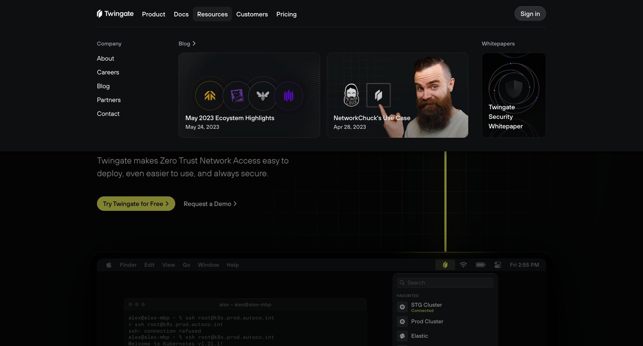
Task: Select Prod Cluster in favorites
Action: [x=445, y=321]
